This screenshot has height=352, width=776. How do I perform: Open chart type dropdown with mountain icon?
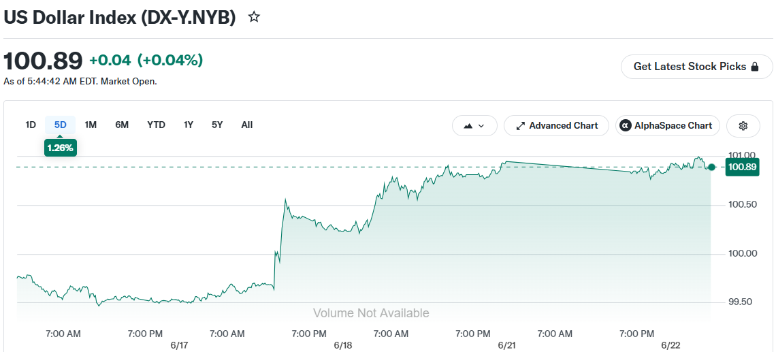pos(474,126)
